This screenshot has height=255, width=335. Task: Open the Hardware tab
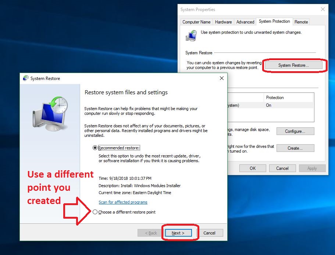223,22
